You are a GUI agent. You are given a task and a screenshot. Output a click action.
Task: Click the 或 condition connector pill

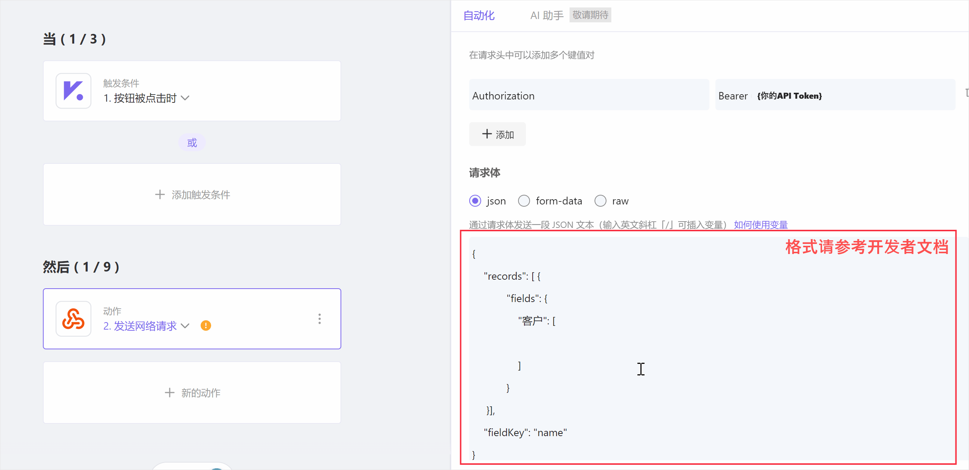(x=192, y=142)
